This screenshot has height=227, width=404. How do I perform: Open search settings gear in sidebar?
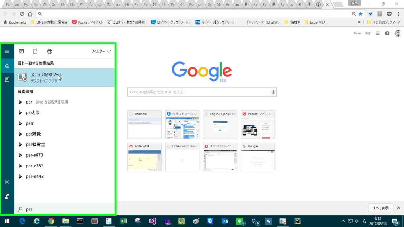click(7, 182)
